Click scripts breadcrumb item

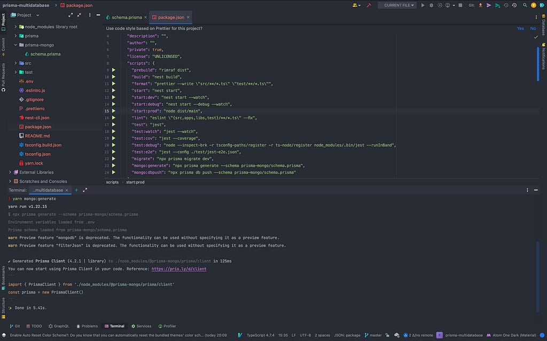[x=112, y=182]
